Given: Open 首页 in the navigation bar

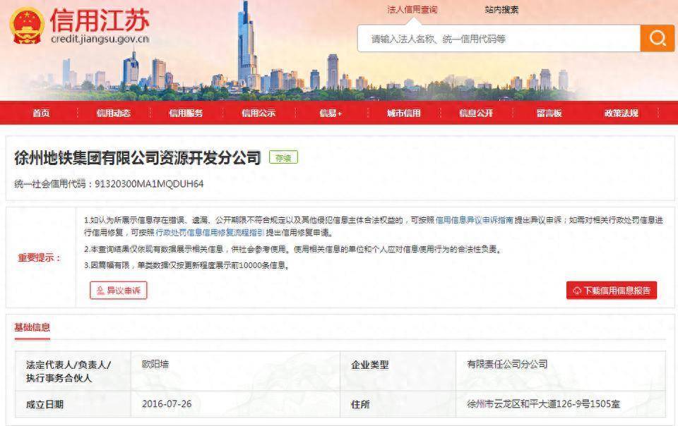Looking at the screenshot, I should point(41,113).
